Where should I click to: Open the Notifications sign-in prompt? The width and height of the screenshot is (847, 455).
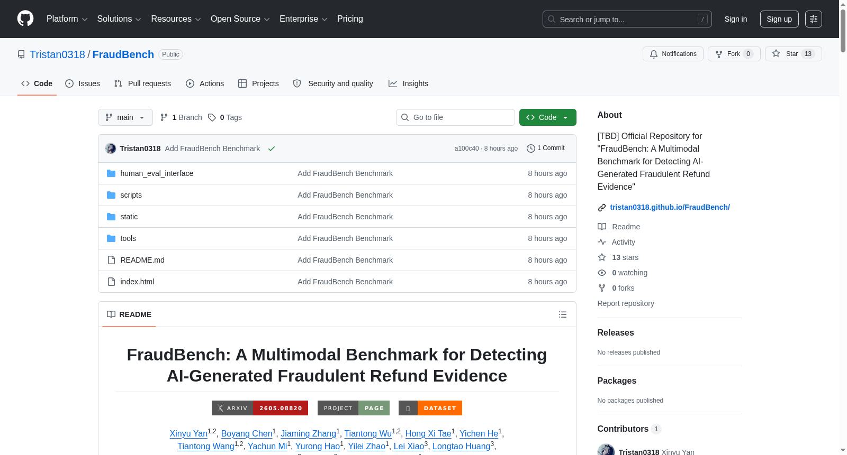673,54
